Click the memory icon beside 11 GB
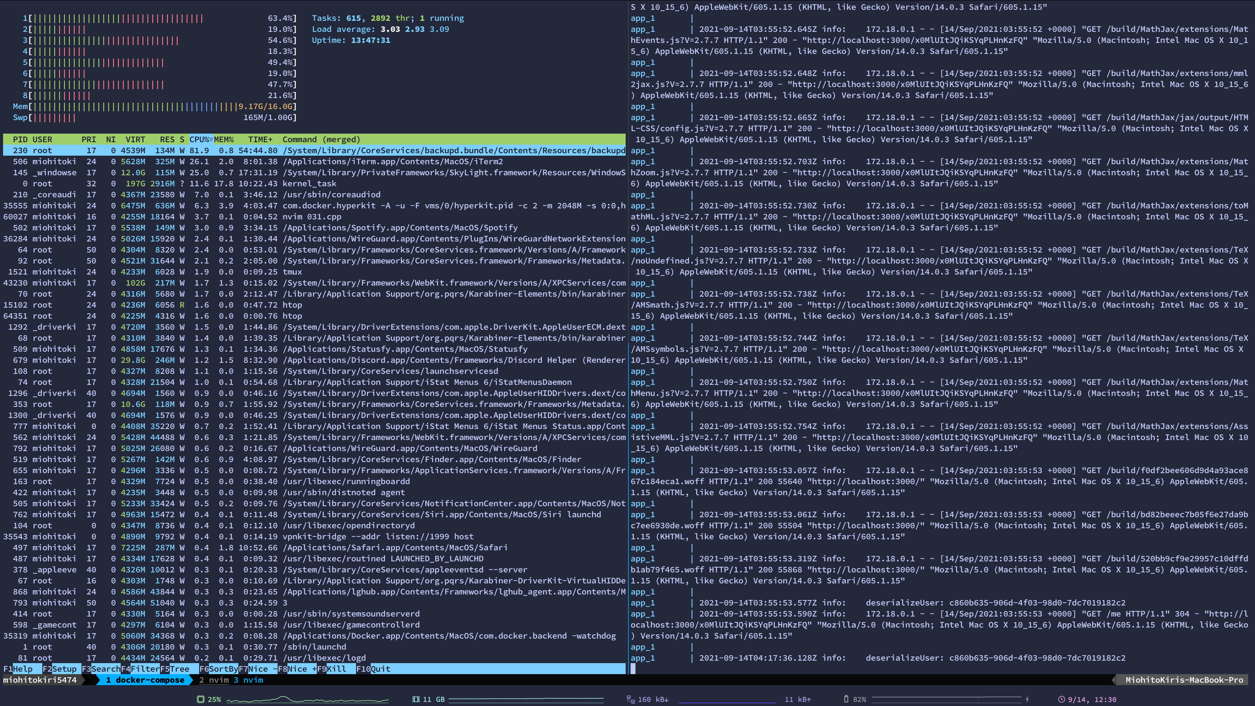Viewport: 1255px width, 706px height. [415, 699]
